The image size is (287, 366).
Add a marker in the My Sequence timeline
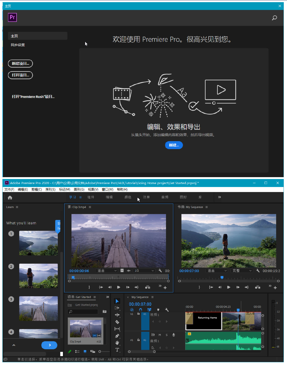(x=158, y=310)
